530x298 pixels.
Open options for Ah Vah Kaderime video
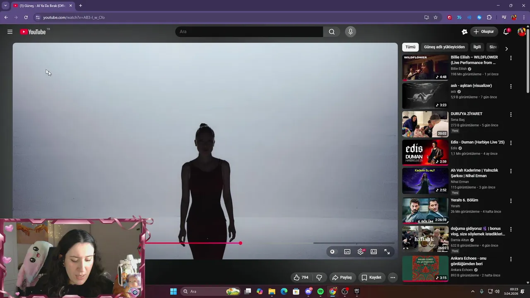tap(511, 171)
